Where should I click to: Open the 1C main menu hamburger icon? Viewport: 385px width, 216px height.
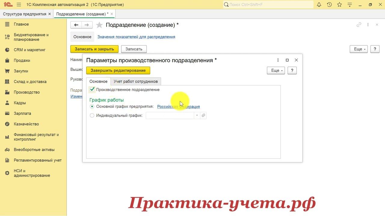tap(19, 4)
